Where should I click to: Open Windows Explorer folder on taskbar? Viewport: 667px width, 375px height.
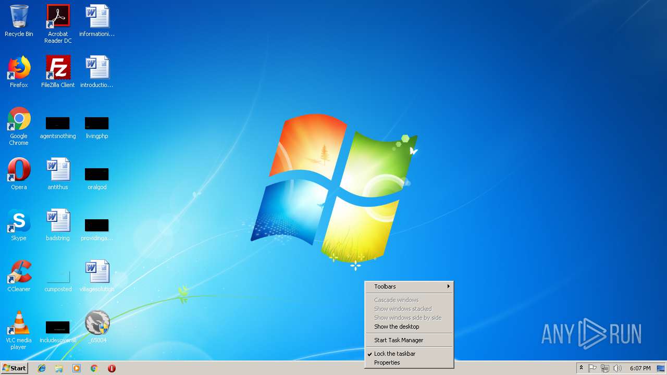point(59,368)
